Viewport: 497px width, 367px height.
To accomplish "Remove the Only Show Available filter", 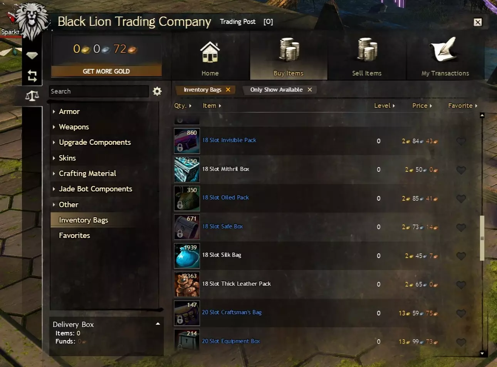I will (x=310, y=89).
